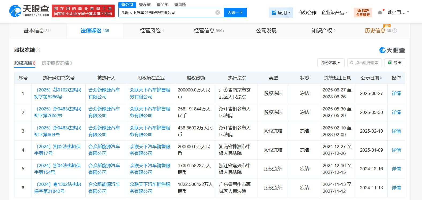View 详情 for row 1
422x200 pixels.
pos(396,93)
